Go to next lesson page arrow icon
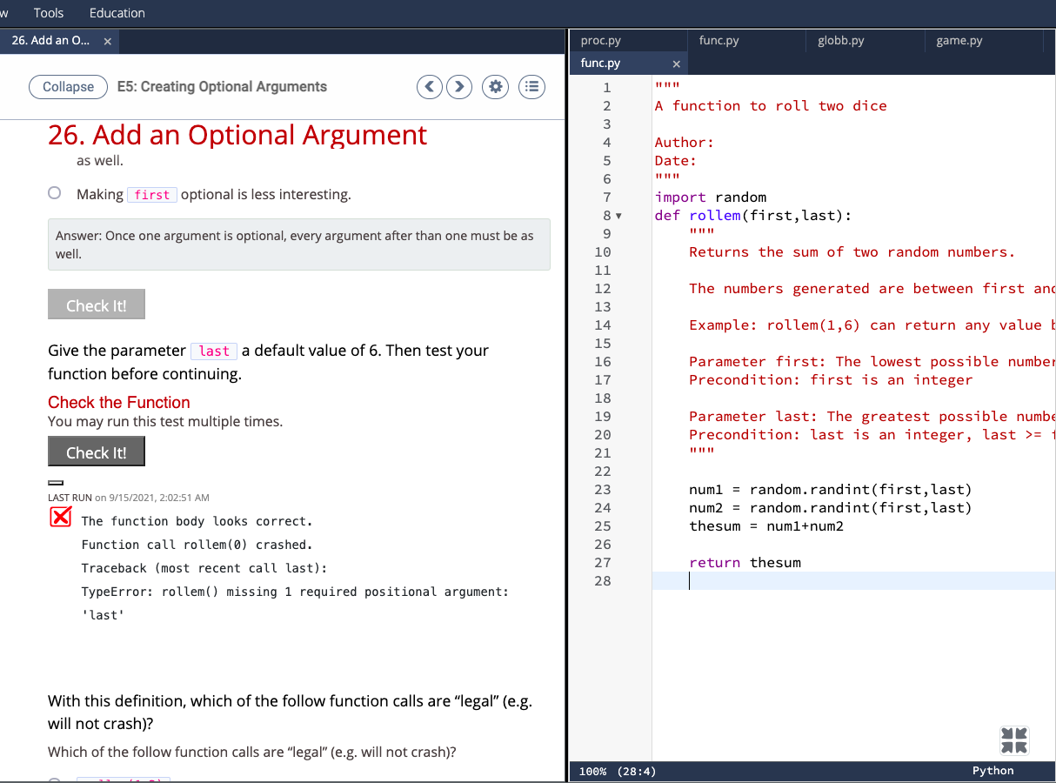This screenshot has width=1056, height=783. [x=458, y=86]
